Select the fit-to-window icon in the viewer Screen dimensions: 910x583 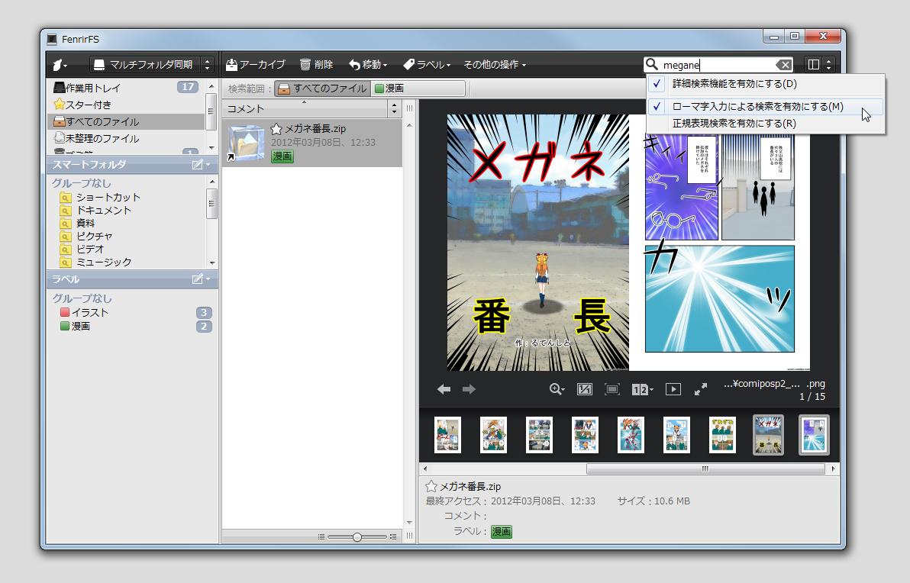click(x=612, y=389)
